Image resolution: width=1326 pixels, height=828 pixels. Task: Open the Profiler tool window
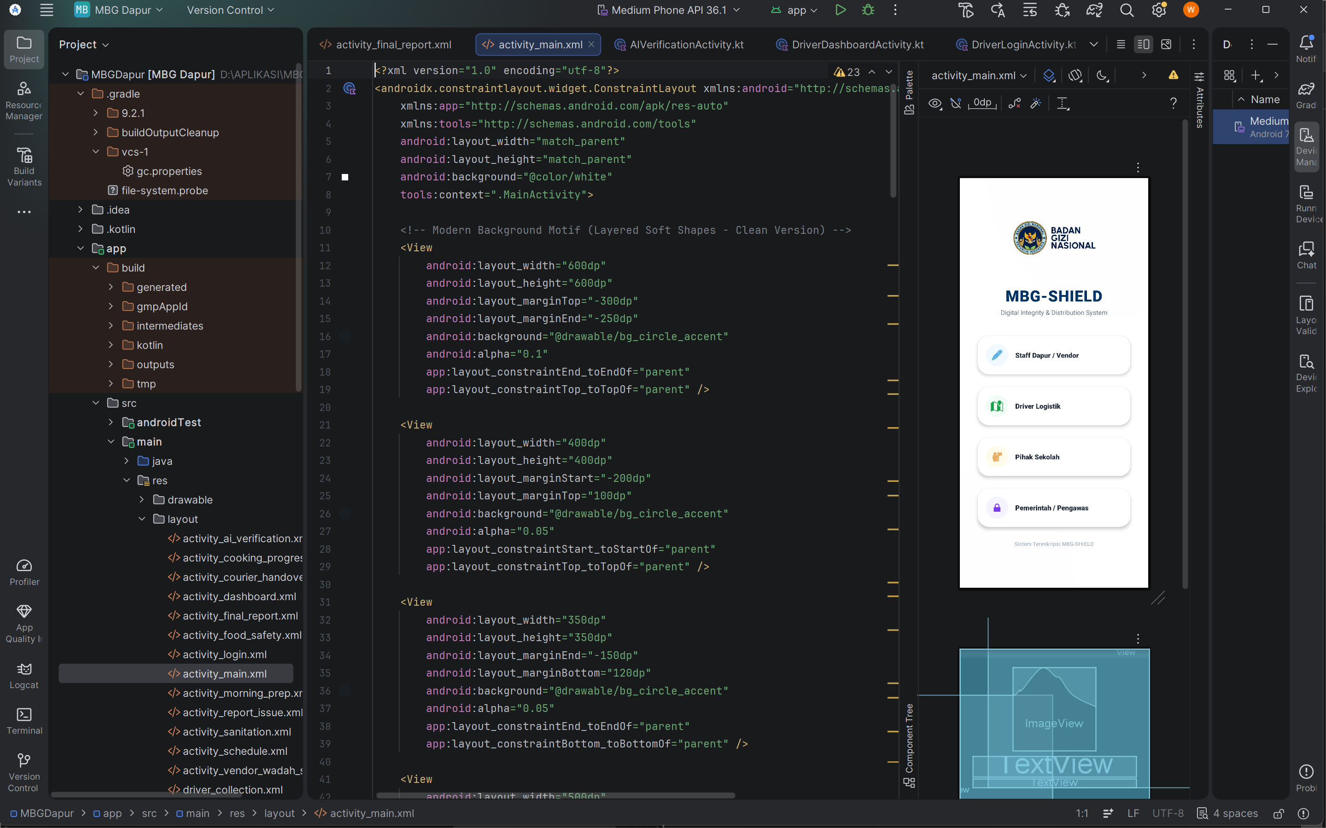(x=24, y=572)
